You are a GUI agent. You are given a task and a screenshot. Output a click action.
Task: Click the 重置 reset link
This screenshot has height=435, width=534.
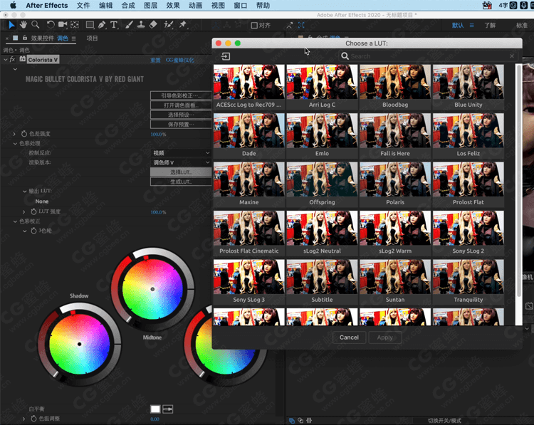pyautogui.click(x=155, y=60)
